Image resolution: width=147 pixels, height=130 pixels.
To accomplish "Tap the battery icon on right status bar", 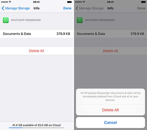I will click(143, 2).
